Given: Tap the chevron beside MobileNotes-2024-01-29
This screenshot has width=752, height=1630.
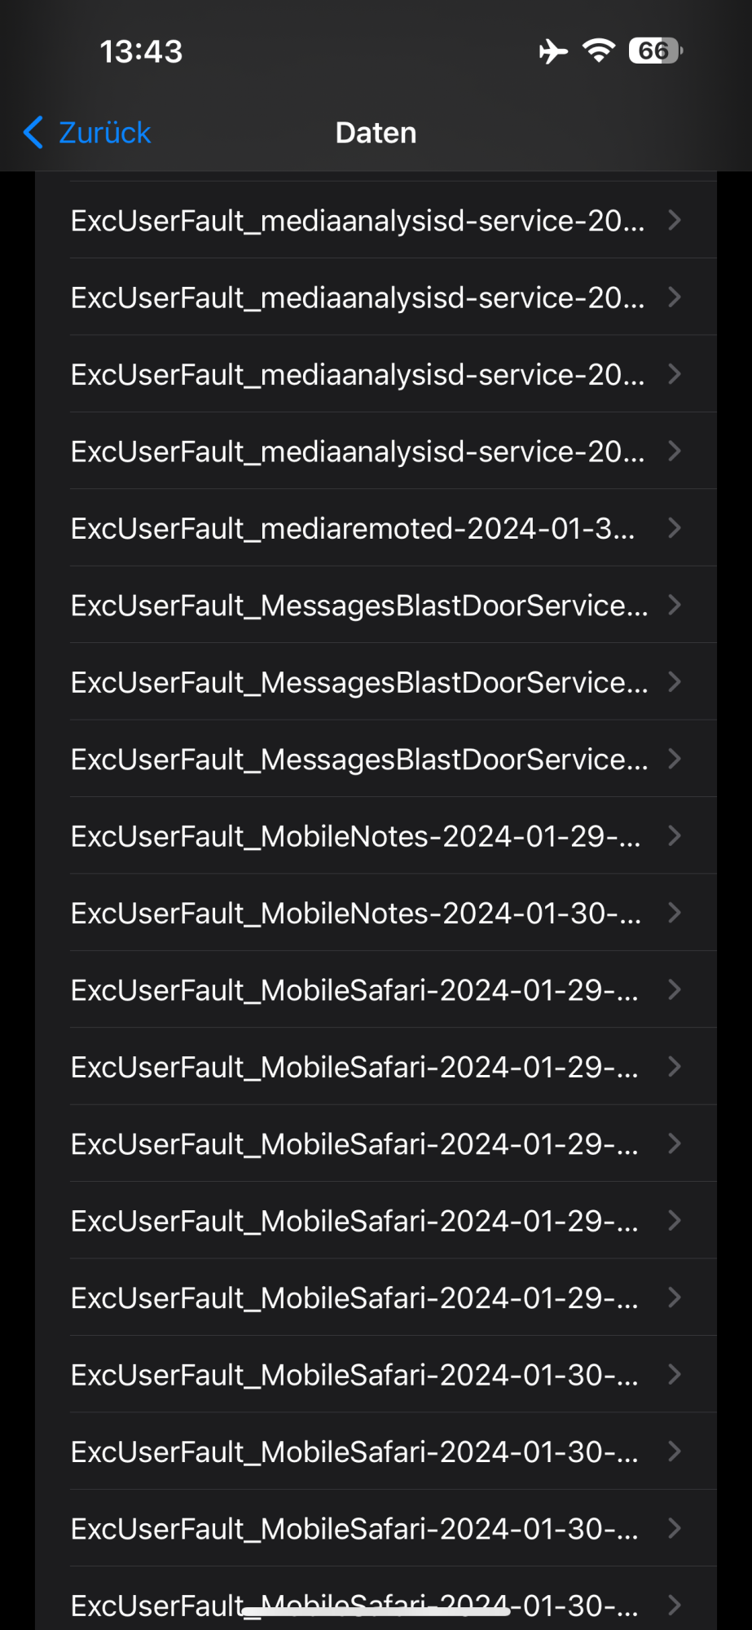Looking at the screenshot, I should coord(675,836).
